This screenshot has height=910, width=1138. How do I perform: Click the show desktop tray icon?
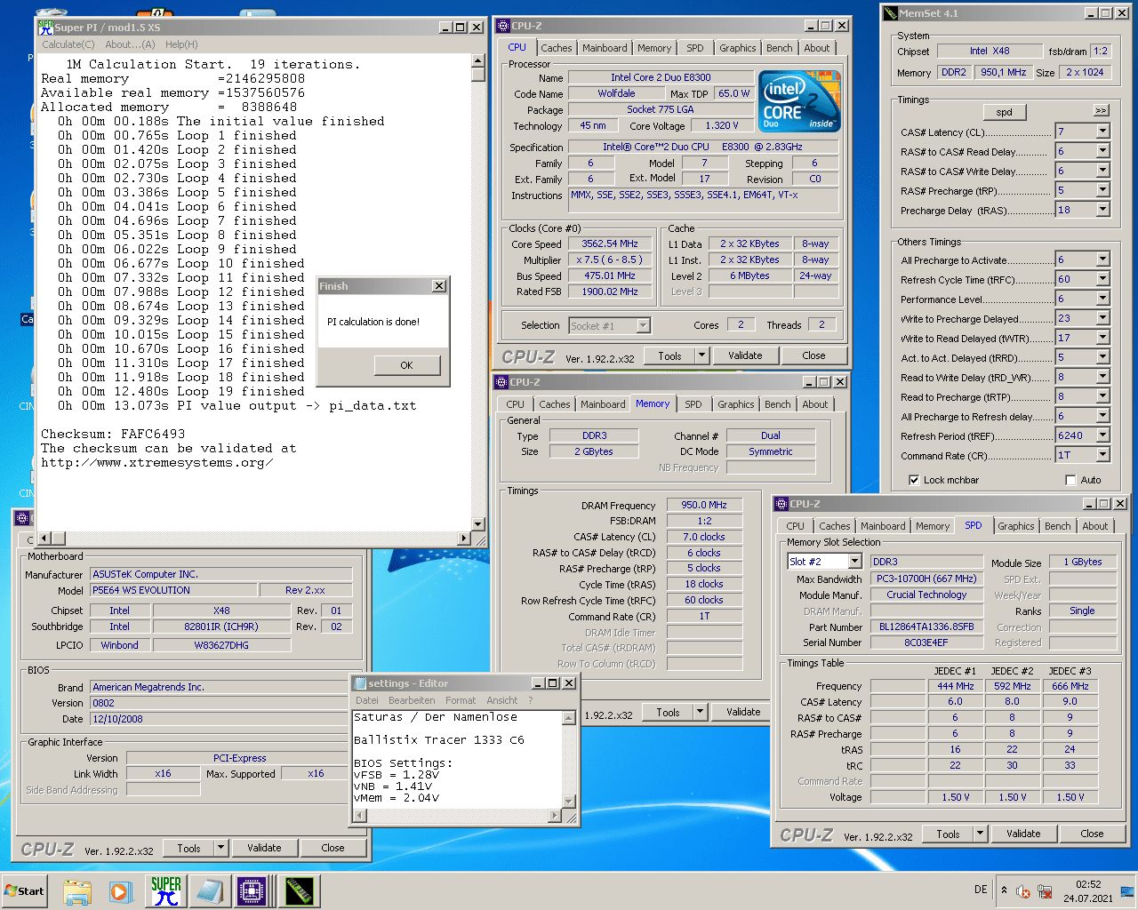pyautogui.click(x=1127, y=891)
